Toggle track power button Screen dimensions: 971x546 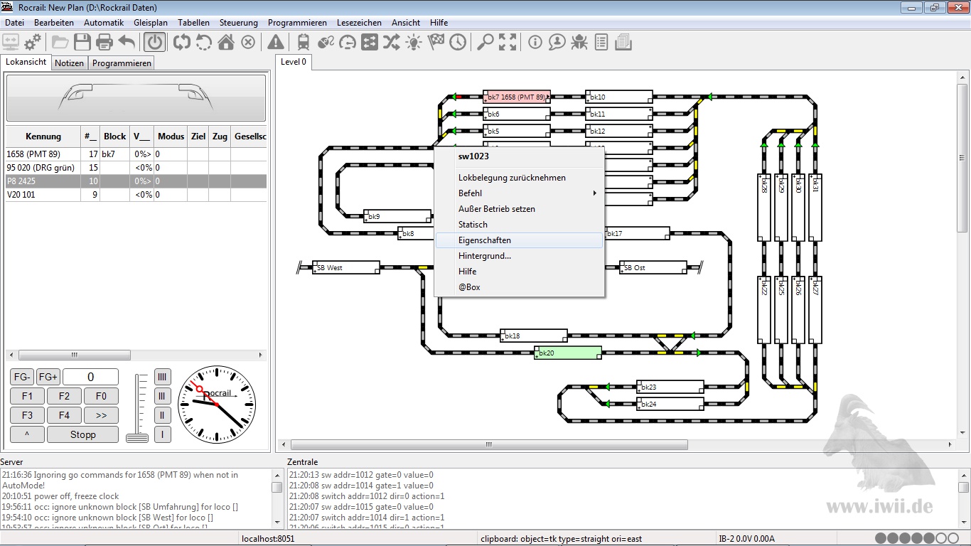click(154, 42)
